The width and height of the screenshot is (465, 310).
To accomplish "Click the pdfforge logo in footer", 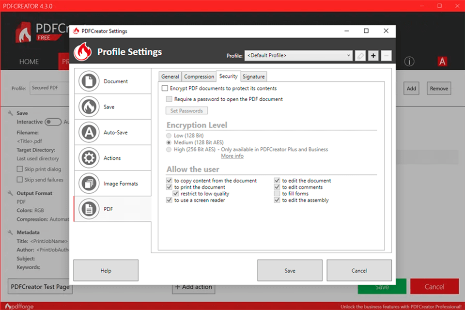I will tap(19, 306).
